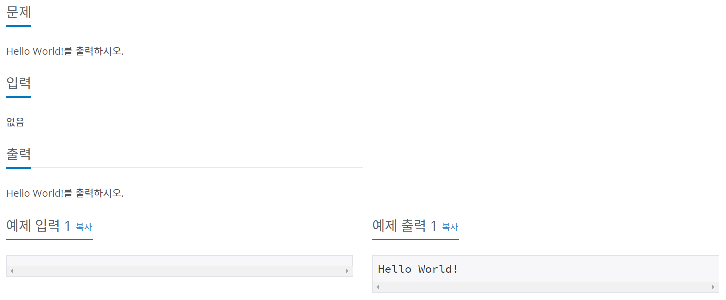Click the 복사 link beside 예제 출력 1

[x=450, y=227]
